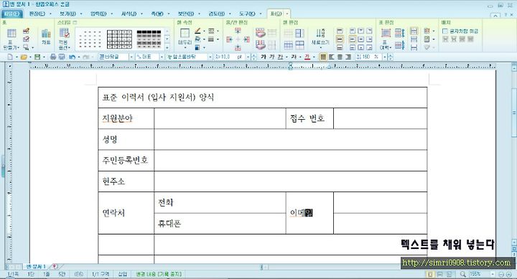
Task: Toggle italic 가 formatting
Action: click(x=271, y=57)
